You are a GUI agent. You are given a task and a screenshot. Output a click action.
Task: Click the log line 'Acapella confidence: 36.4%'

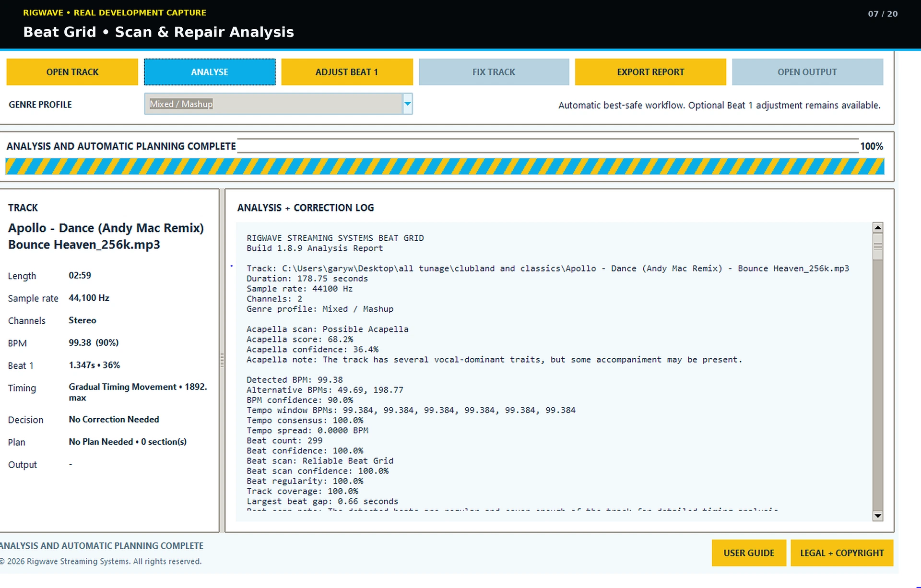(x=312, y=349)
